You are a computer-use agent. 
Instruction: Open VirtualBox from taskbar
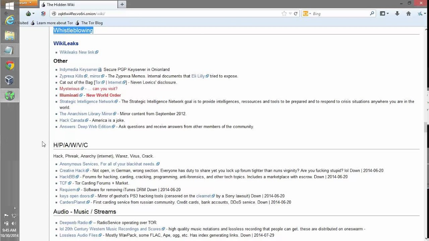point(9,80)
